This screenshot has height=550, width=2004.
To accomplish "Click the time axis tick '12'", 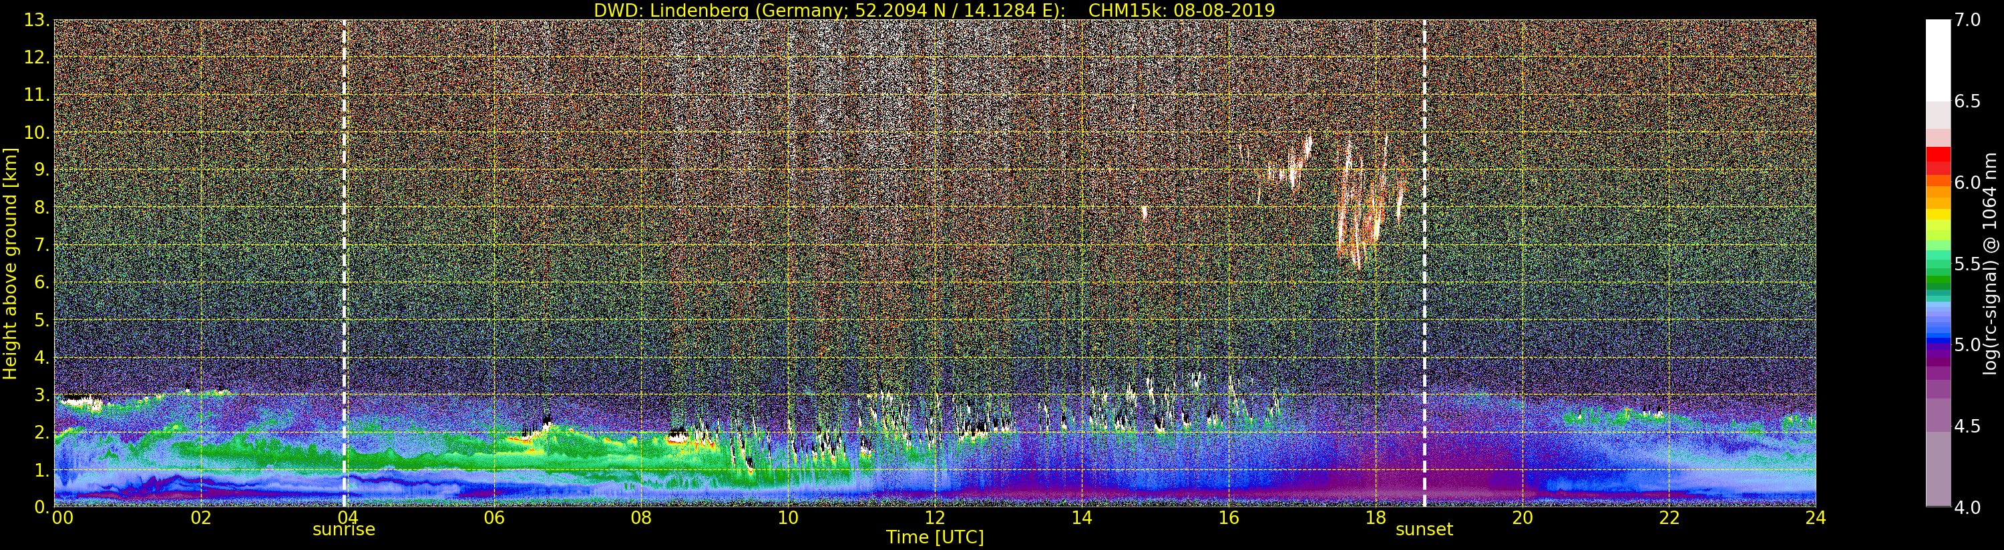I will pyautogui.click(x=935, y=518).
